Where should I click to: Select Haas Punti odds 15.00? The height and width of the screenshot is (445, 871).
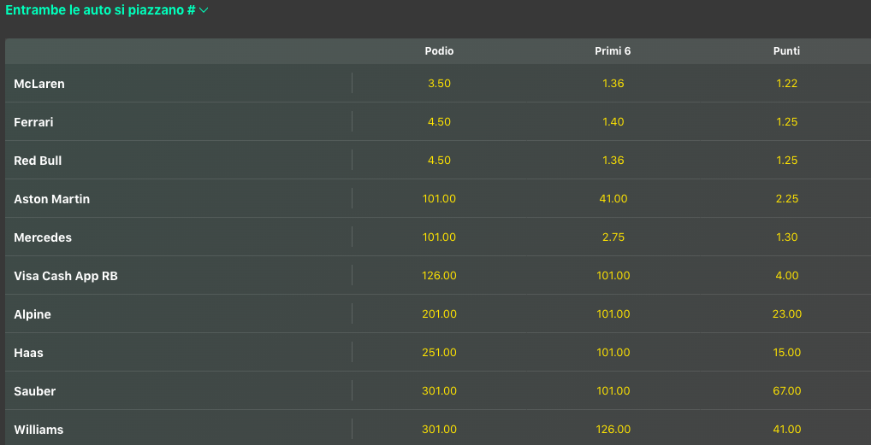[x=786, y=353]
